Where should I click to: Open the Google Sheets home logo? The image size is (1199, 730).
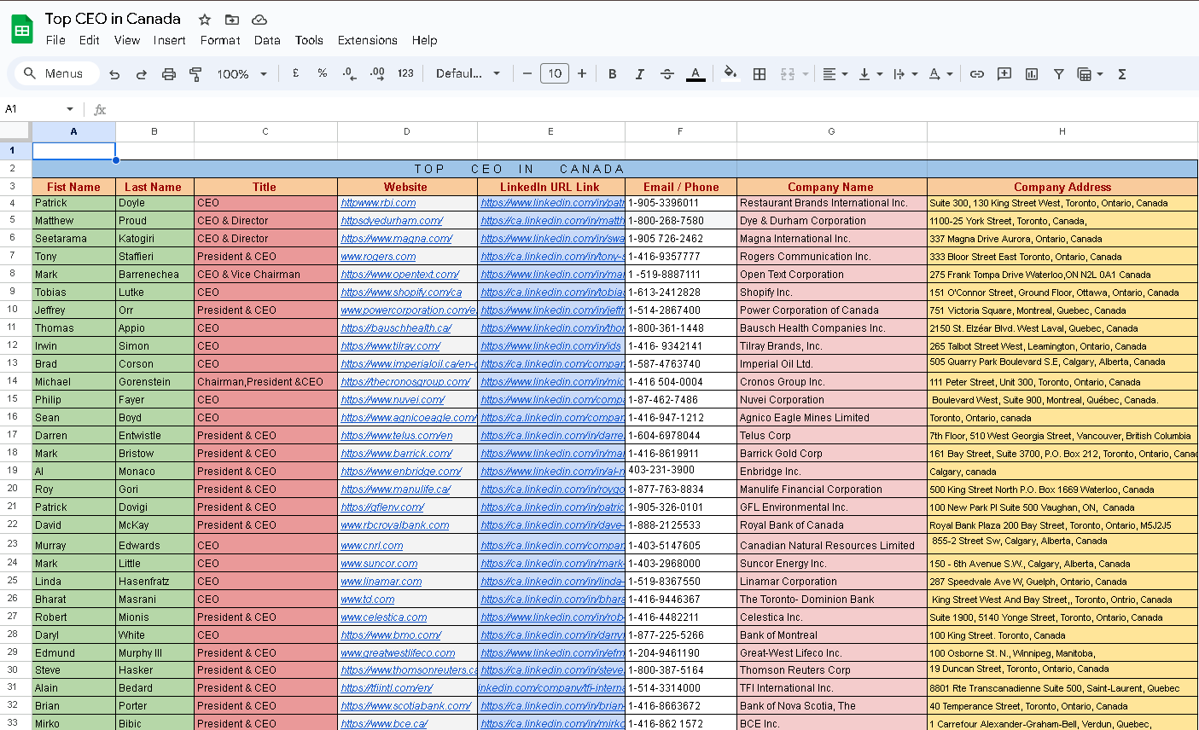point(22,29)
